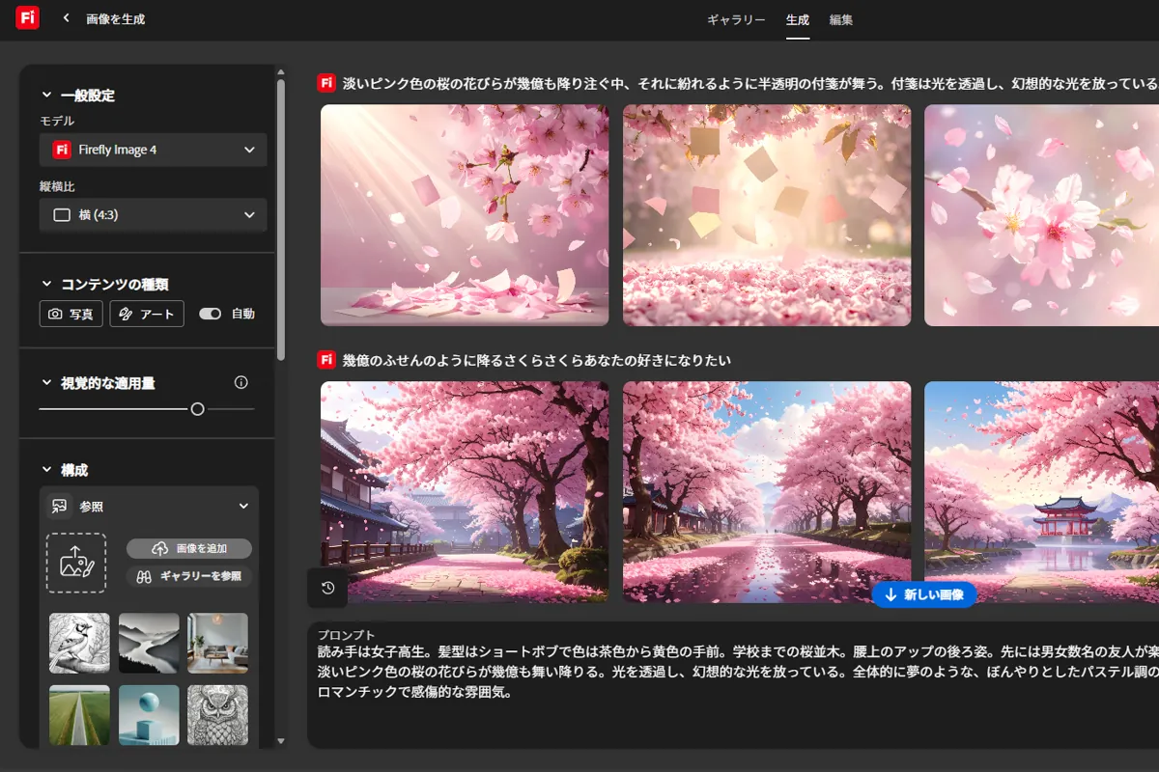Click the Adobe Firefly logo in the top-left corner
The width and height of the screenshot is (1159, 772).
coord(25,17)
